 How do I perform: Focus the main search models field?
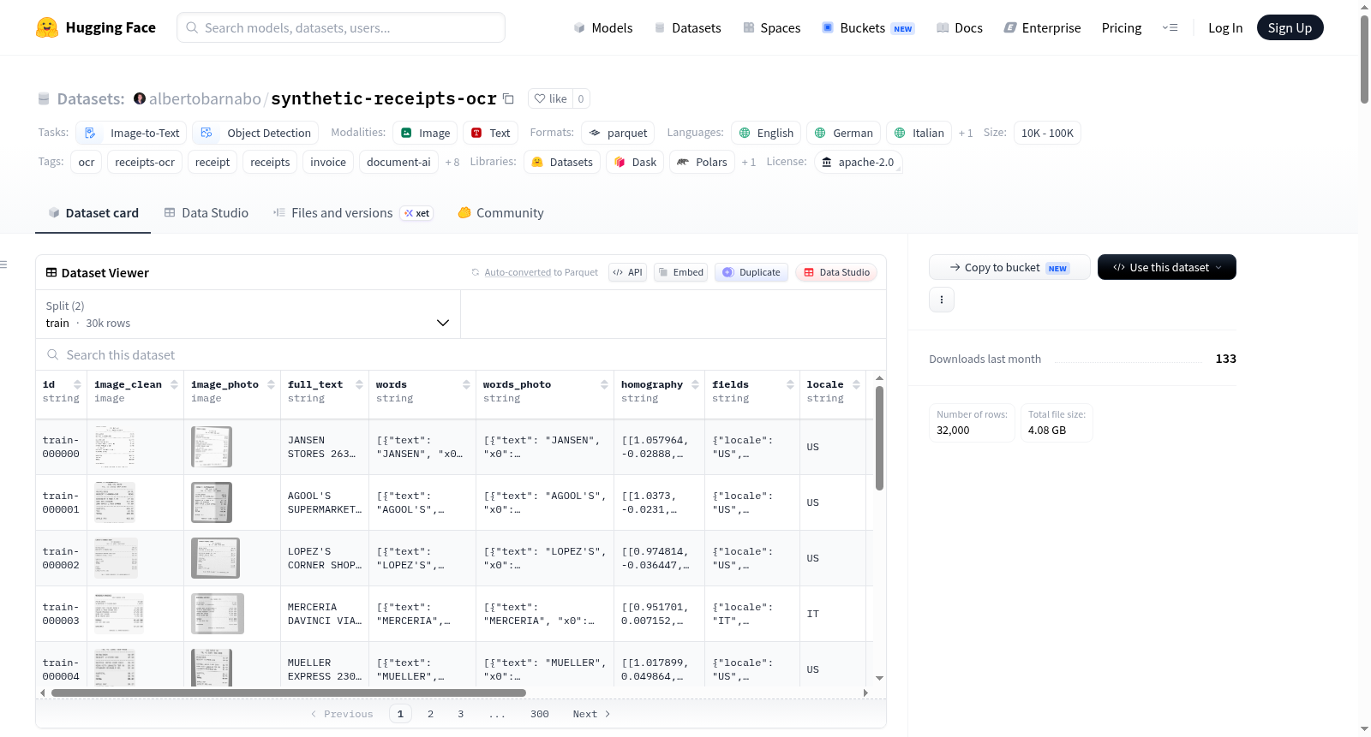coord(341,27)
